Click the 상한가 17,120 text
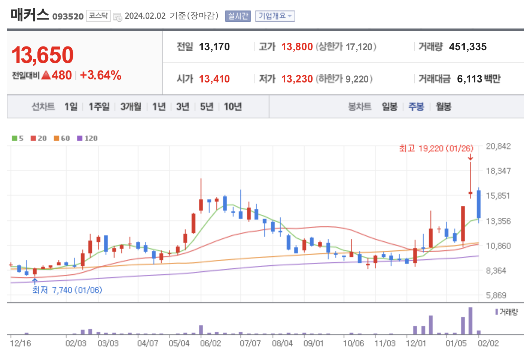The image size is (524, 353). [346, 47]
